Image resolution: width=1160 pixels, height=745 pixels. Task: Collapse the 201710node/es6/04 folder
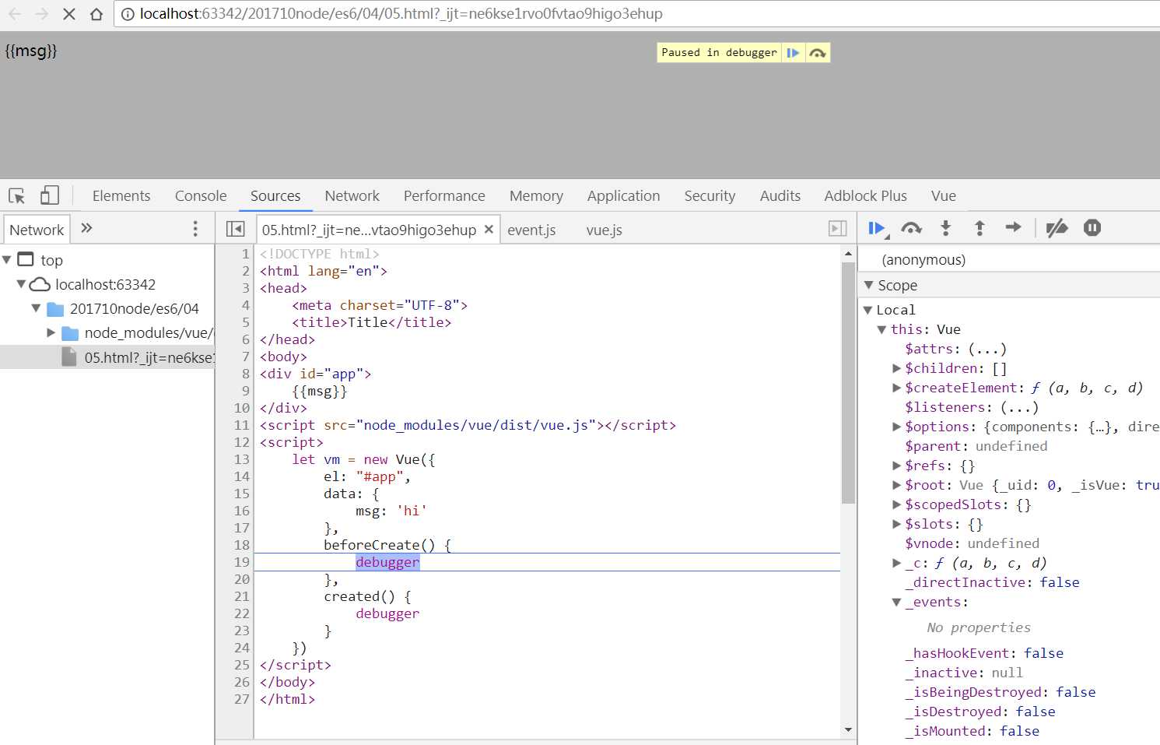36,308
